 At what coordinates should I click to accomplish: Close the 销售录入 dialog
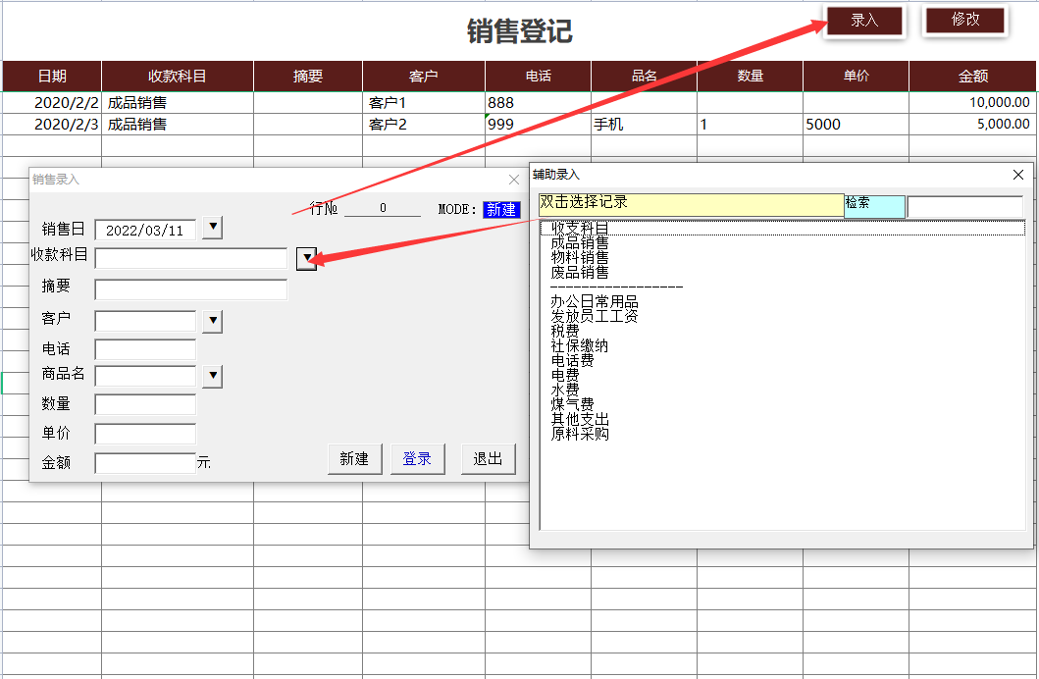coord(513,180)
